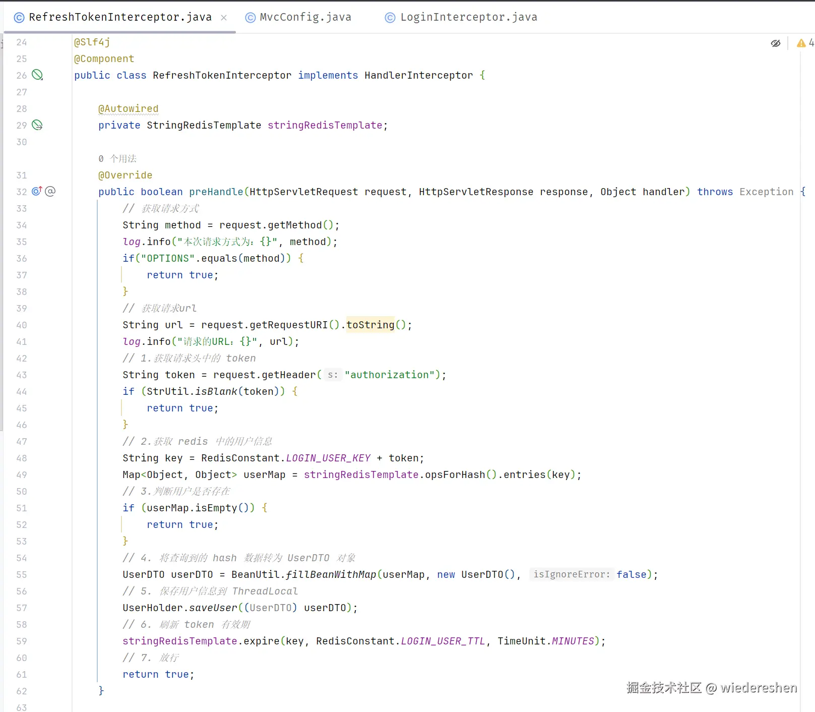Click the "请求的URL: {}" log string
Image resolution: width=815 pixels, height=712 pixels.
pyautogui.click(x=217, y=341)
